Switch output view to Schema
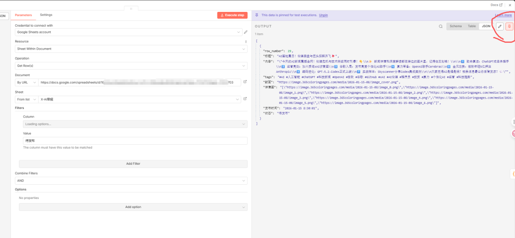 pyautogui.click(x=455, y=26)
